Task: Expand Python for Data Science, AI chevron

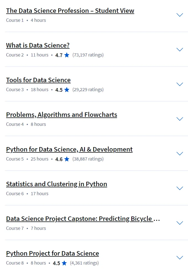Action: tap(180, 154)
